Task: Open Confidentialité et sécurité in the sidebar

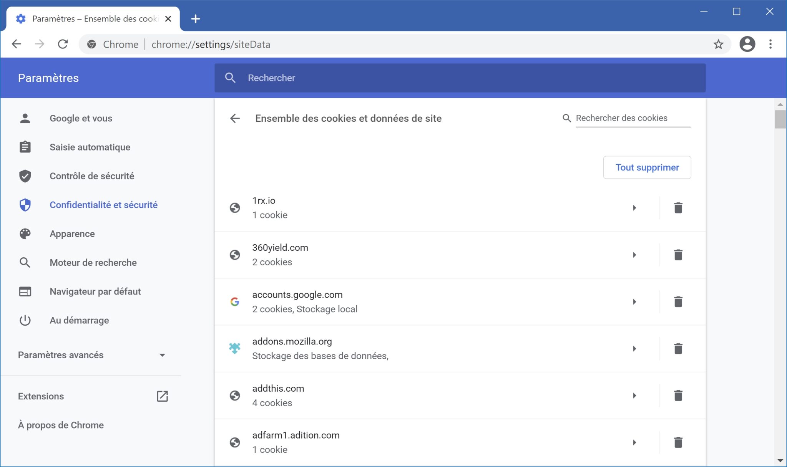Action: [103, 205]
